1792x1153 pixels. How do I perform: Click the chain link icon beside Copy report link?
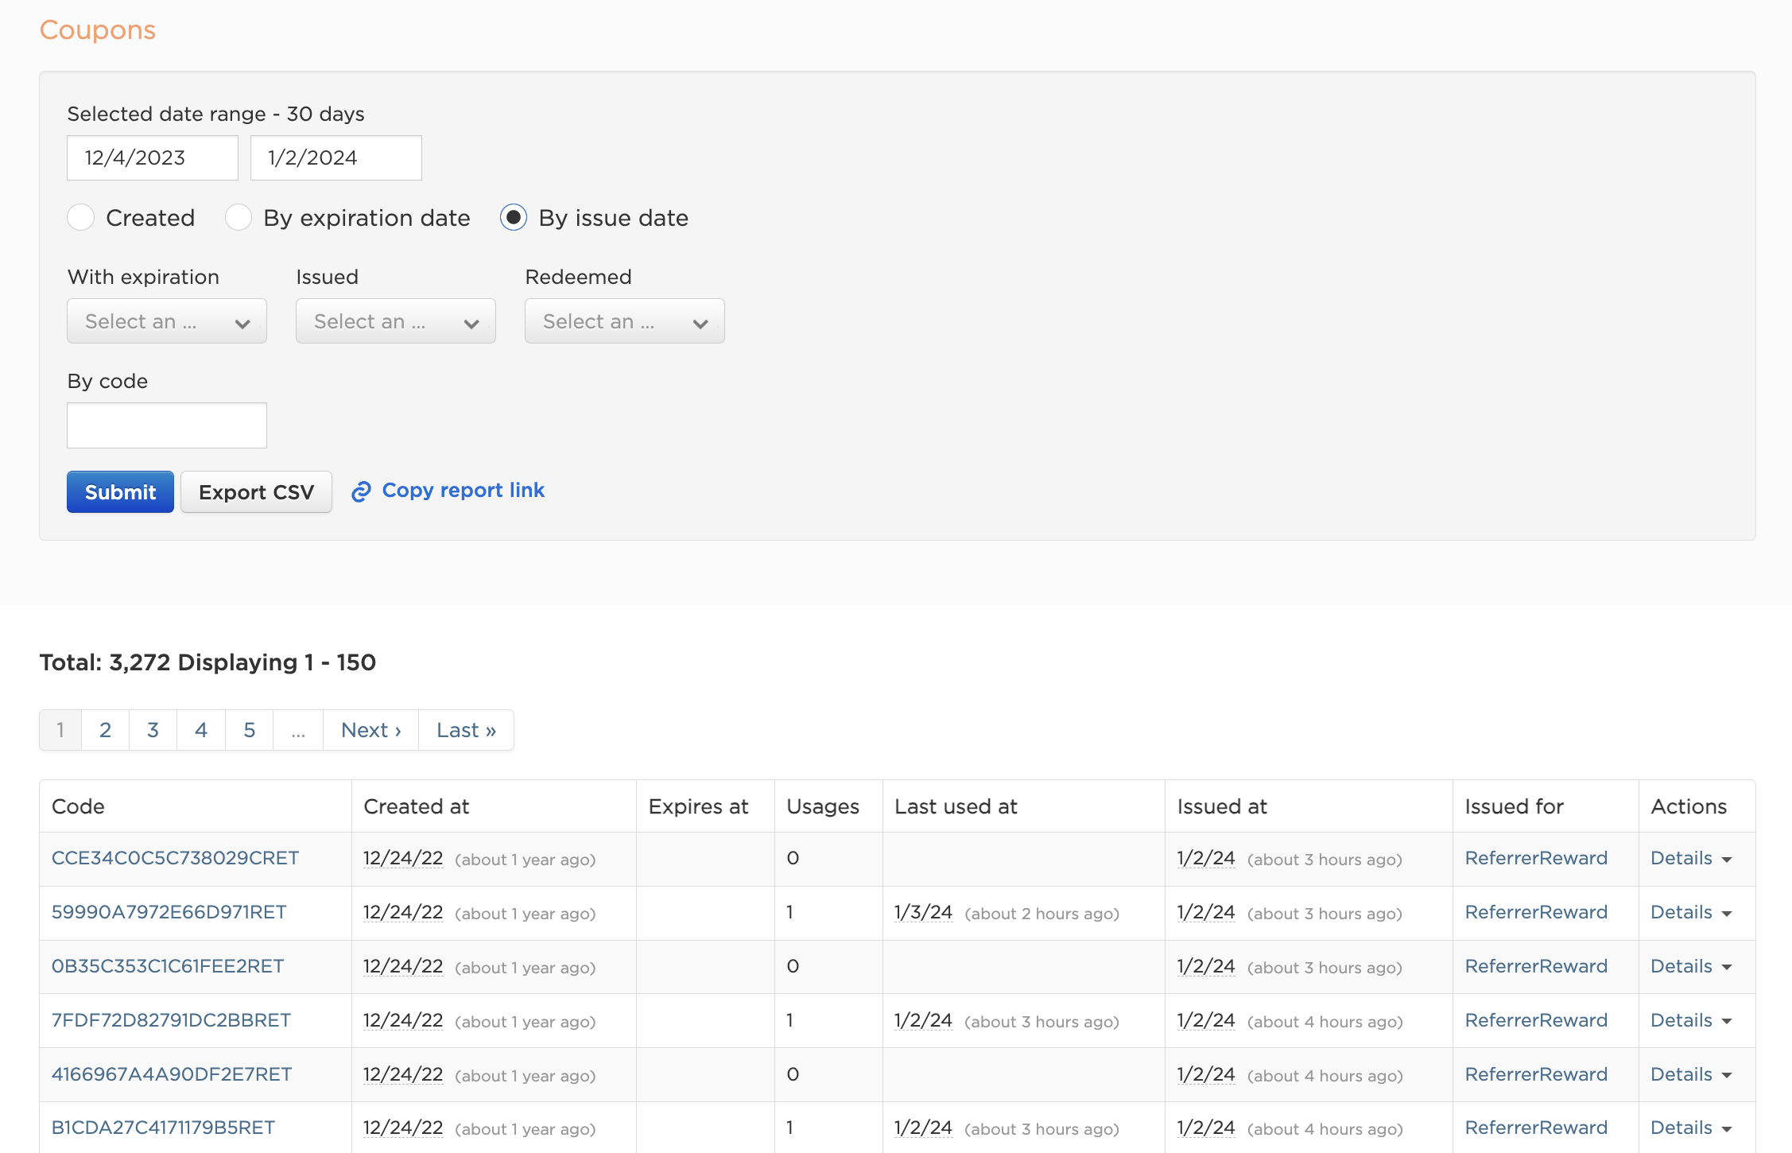coord(361,492)
